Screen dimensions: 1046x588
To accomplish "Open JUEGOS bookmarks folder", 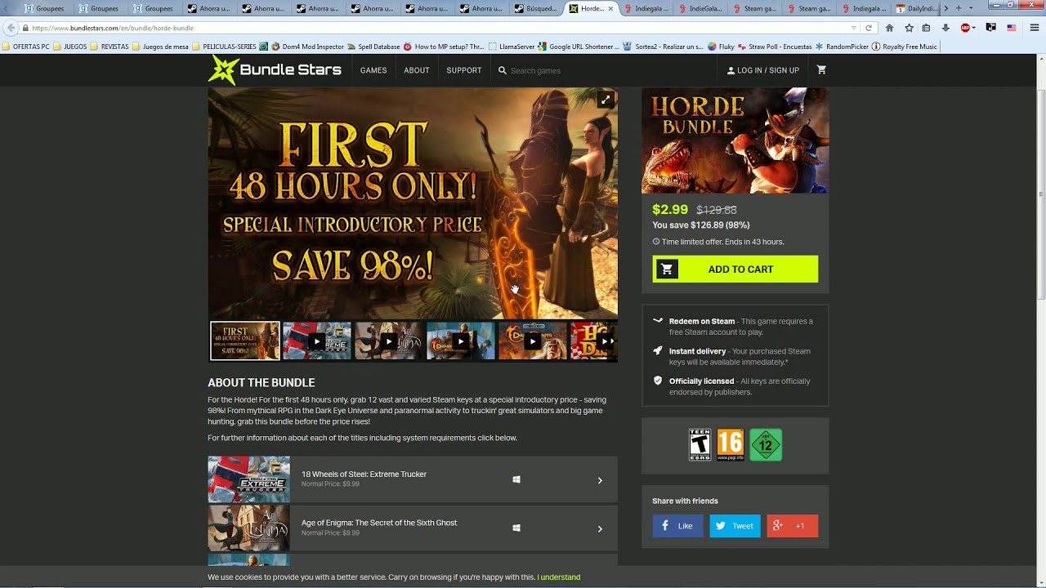I will [x=70, y=47].
